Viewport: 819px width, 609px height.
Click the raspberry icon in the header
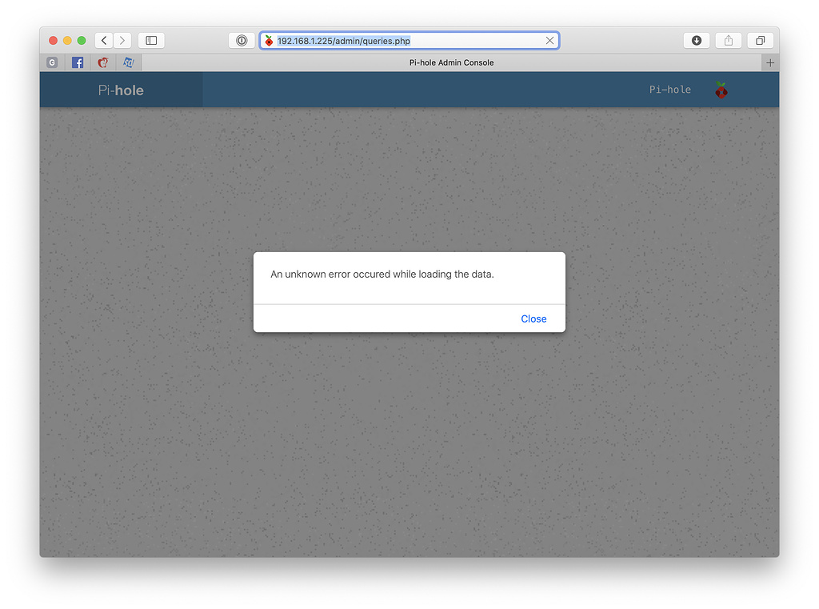(x=721, y=90)
